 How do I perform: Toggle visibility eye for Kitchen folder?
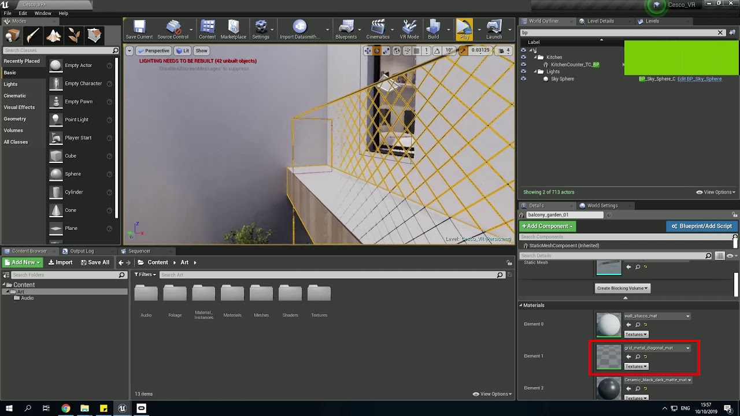point(523,57)
